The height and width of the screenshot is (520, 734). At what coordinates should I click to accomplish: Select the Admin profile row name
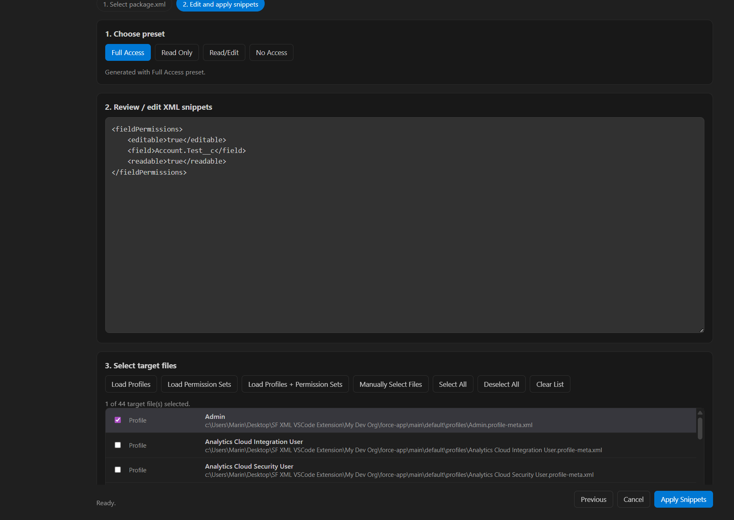pos(215,416)
